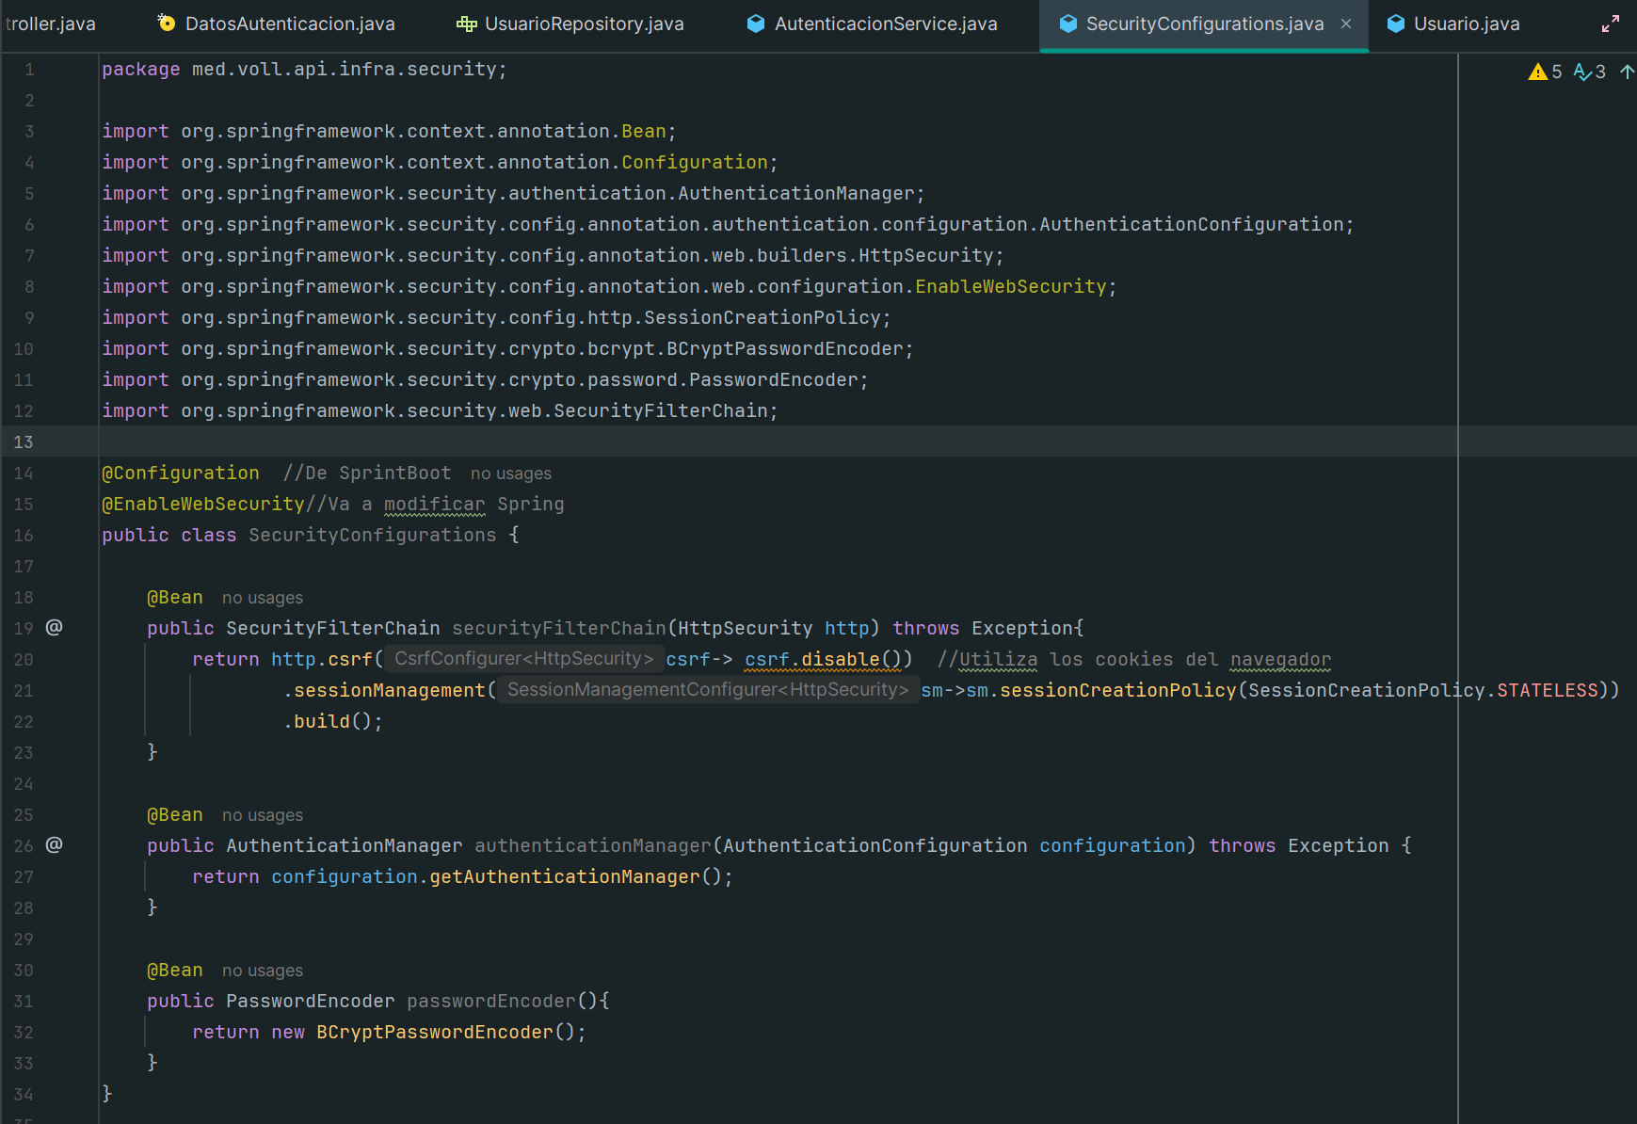Click the passwordEncoder method name
The image size is (1637, 1124).
click(491, 1001)
